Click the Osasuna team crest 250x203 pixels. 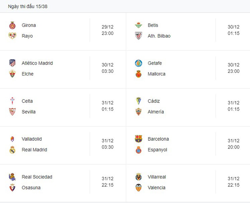tap(12, 188)
